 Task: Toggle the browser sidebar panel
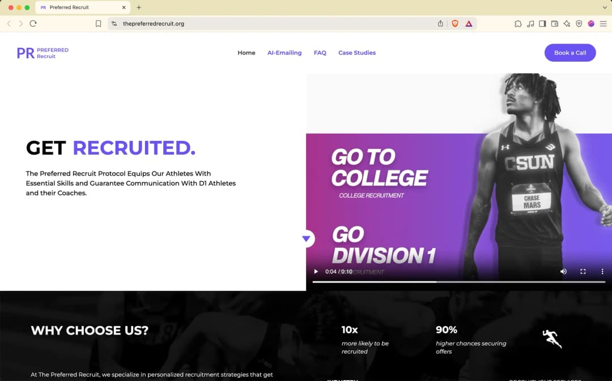pyautogui.click(x=542, y=24)
